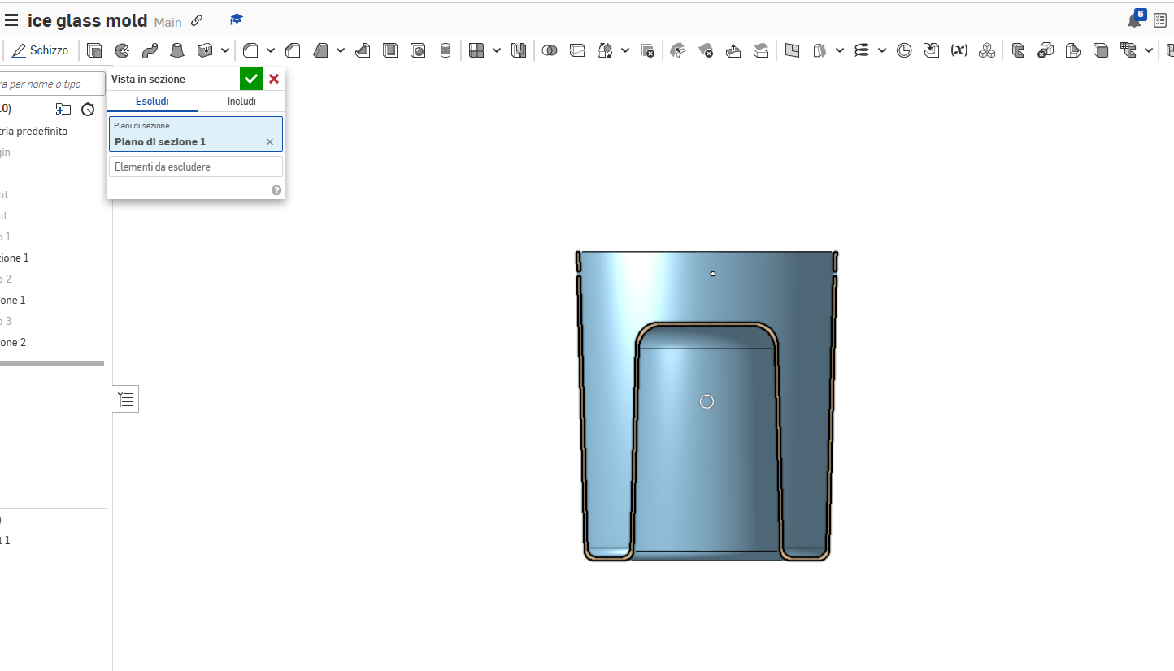
Task: Select the Shell tool icon
Action: 390,50
